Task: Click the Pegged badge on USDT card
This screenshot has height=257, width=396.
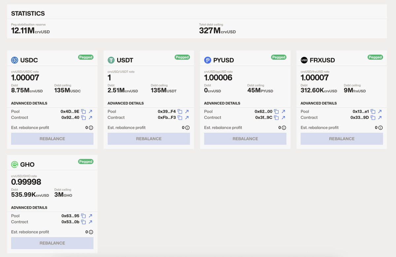Action: (182, 57)
